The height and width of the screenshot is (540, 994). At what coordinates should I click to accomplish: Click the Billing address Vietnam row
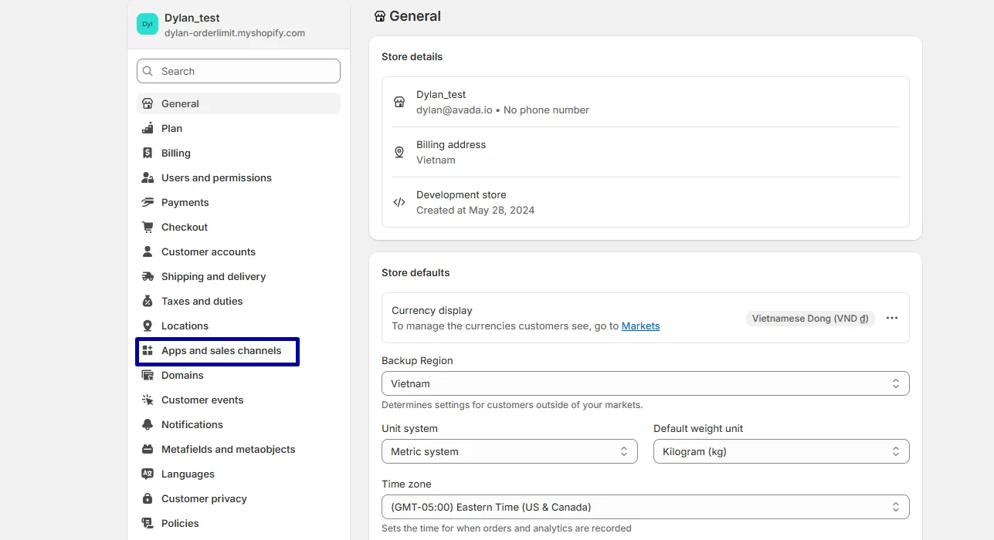point(646,152)
